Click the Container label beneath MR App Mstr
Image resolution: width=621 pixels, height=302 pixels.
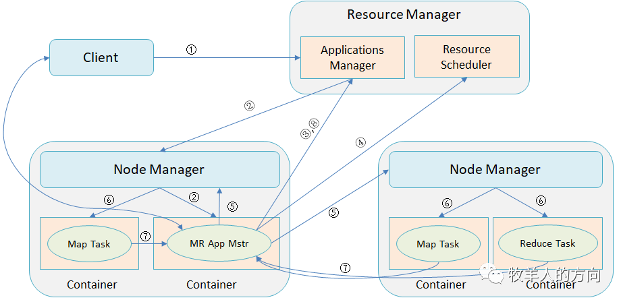211,284
